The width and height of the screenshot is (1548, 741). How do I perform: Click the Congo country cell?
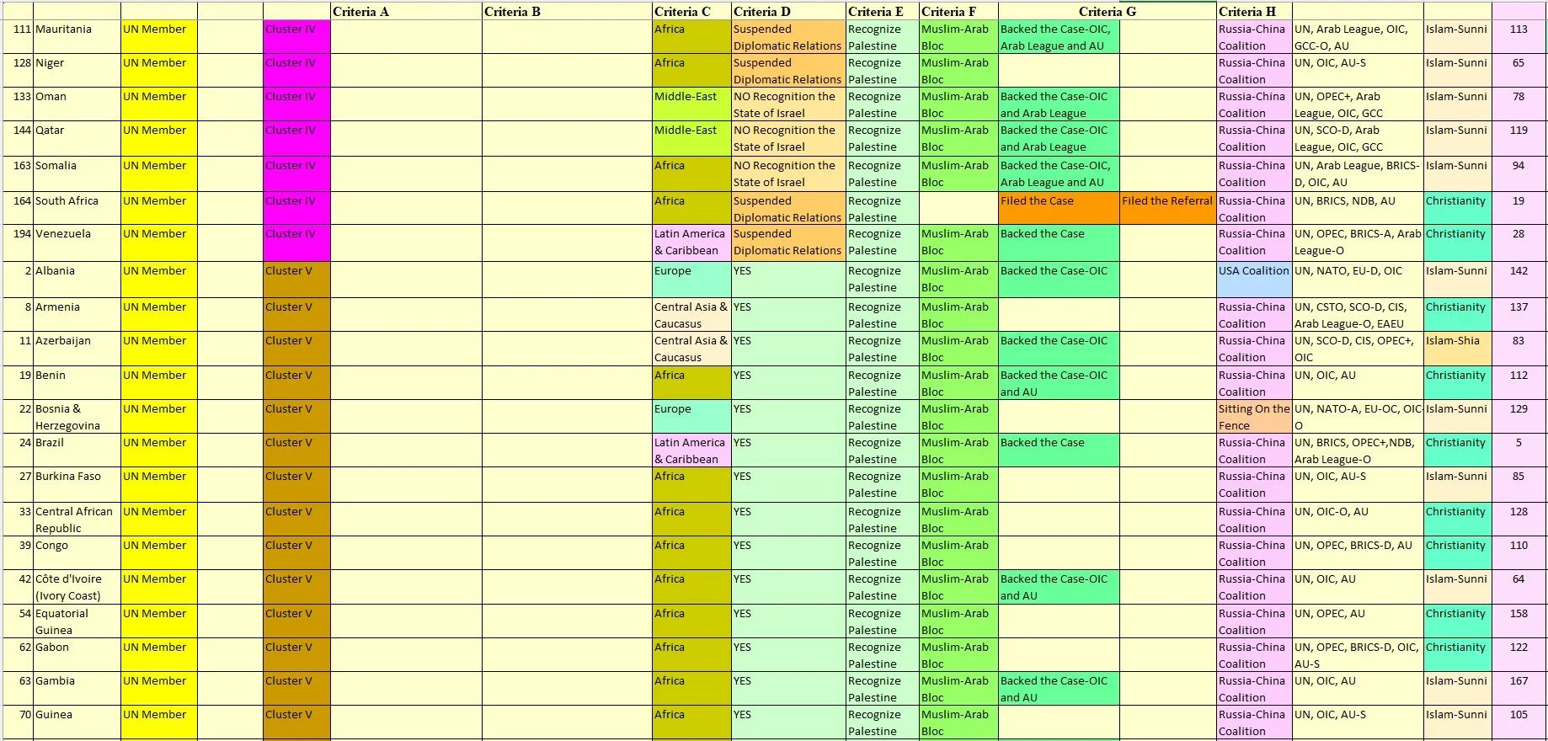pyautogui.click(x=77, y=553)
